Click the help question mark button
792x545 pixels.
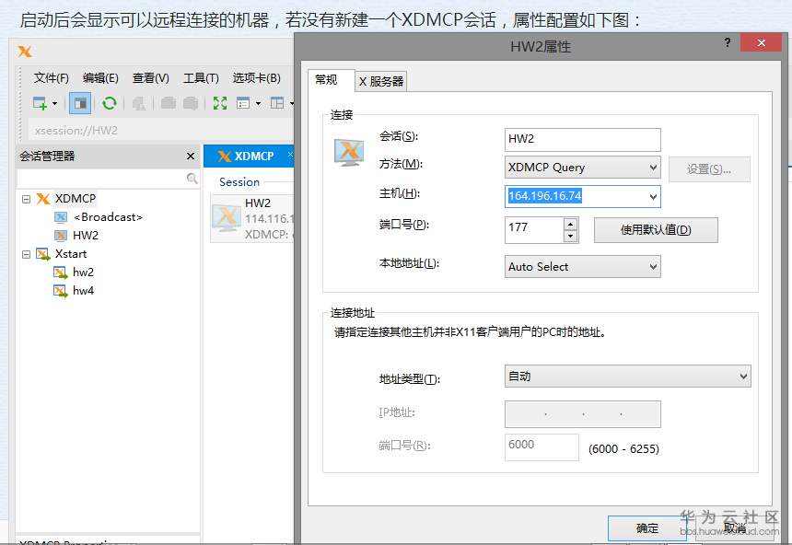click(x=727, y=43)
